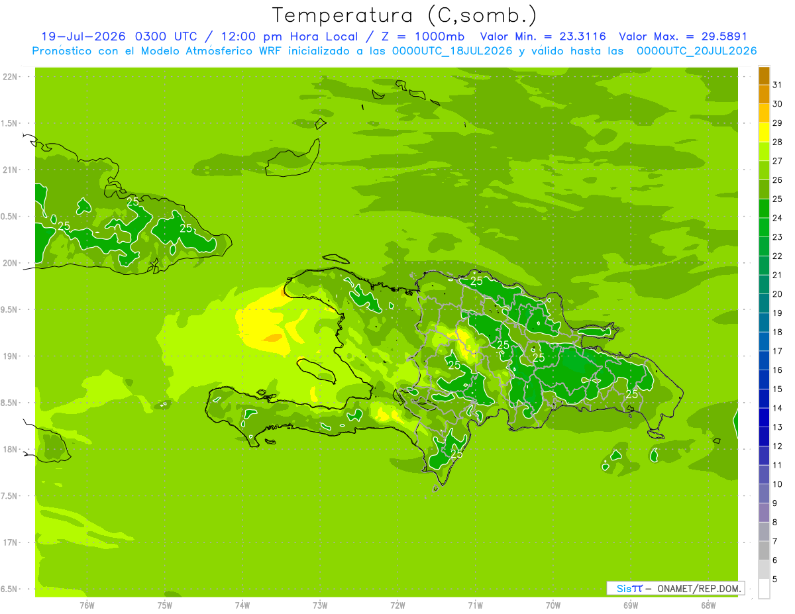Click the '17N' latitude axis label
The image size is (795, 614).
click(10, 542)
